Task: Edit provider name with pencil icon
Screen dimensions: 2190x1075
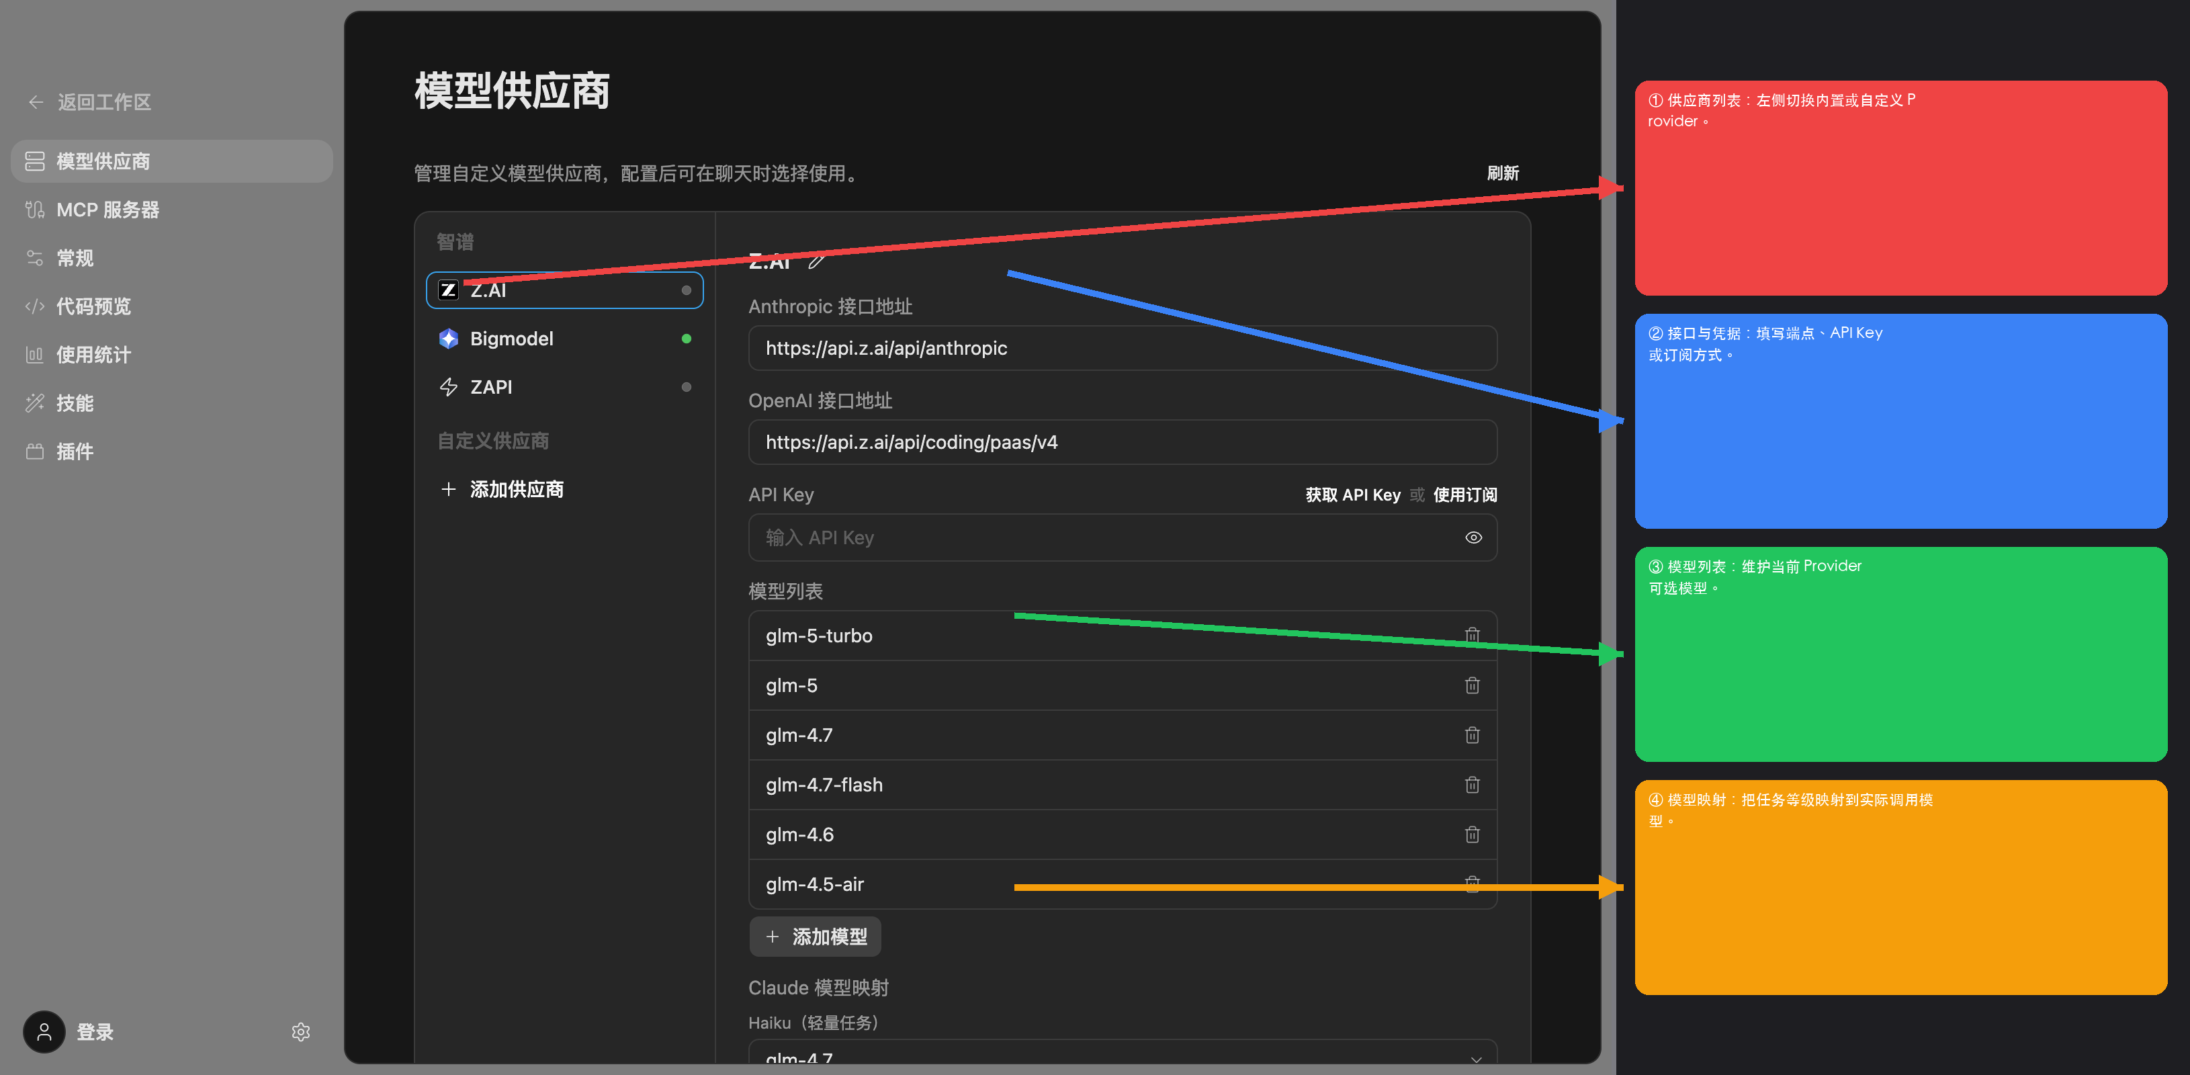Action: (x=816, y=261)
